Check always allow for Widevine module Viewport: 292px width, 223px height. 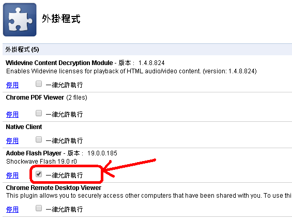(x=39, y=84)
